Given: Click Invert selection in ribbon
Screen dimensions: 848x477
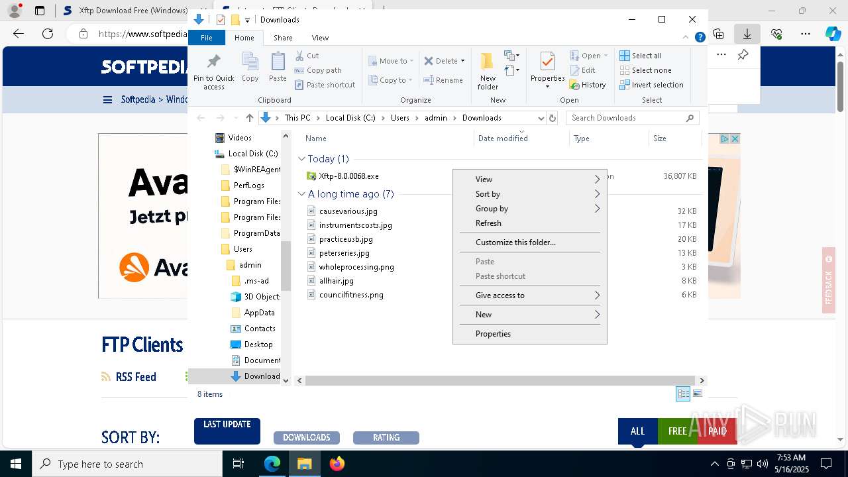Looking at the screenshot, I should pyautogui.click(x=651, y=85).
